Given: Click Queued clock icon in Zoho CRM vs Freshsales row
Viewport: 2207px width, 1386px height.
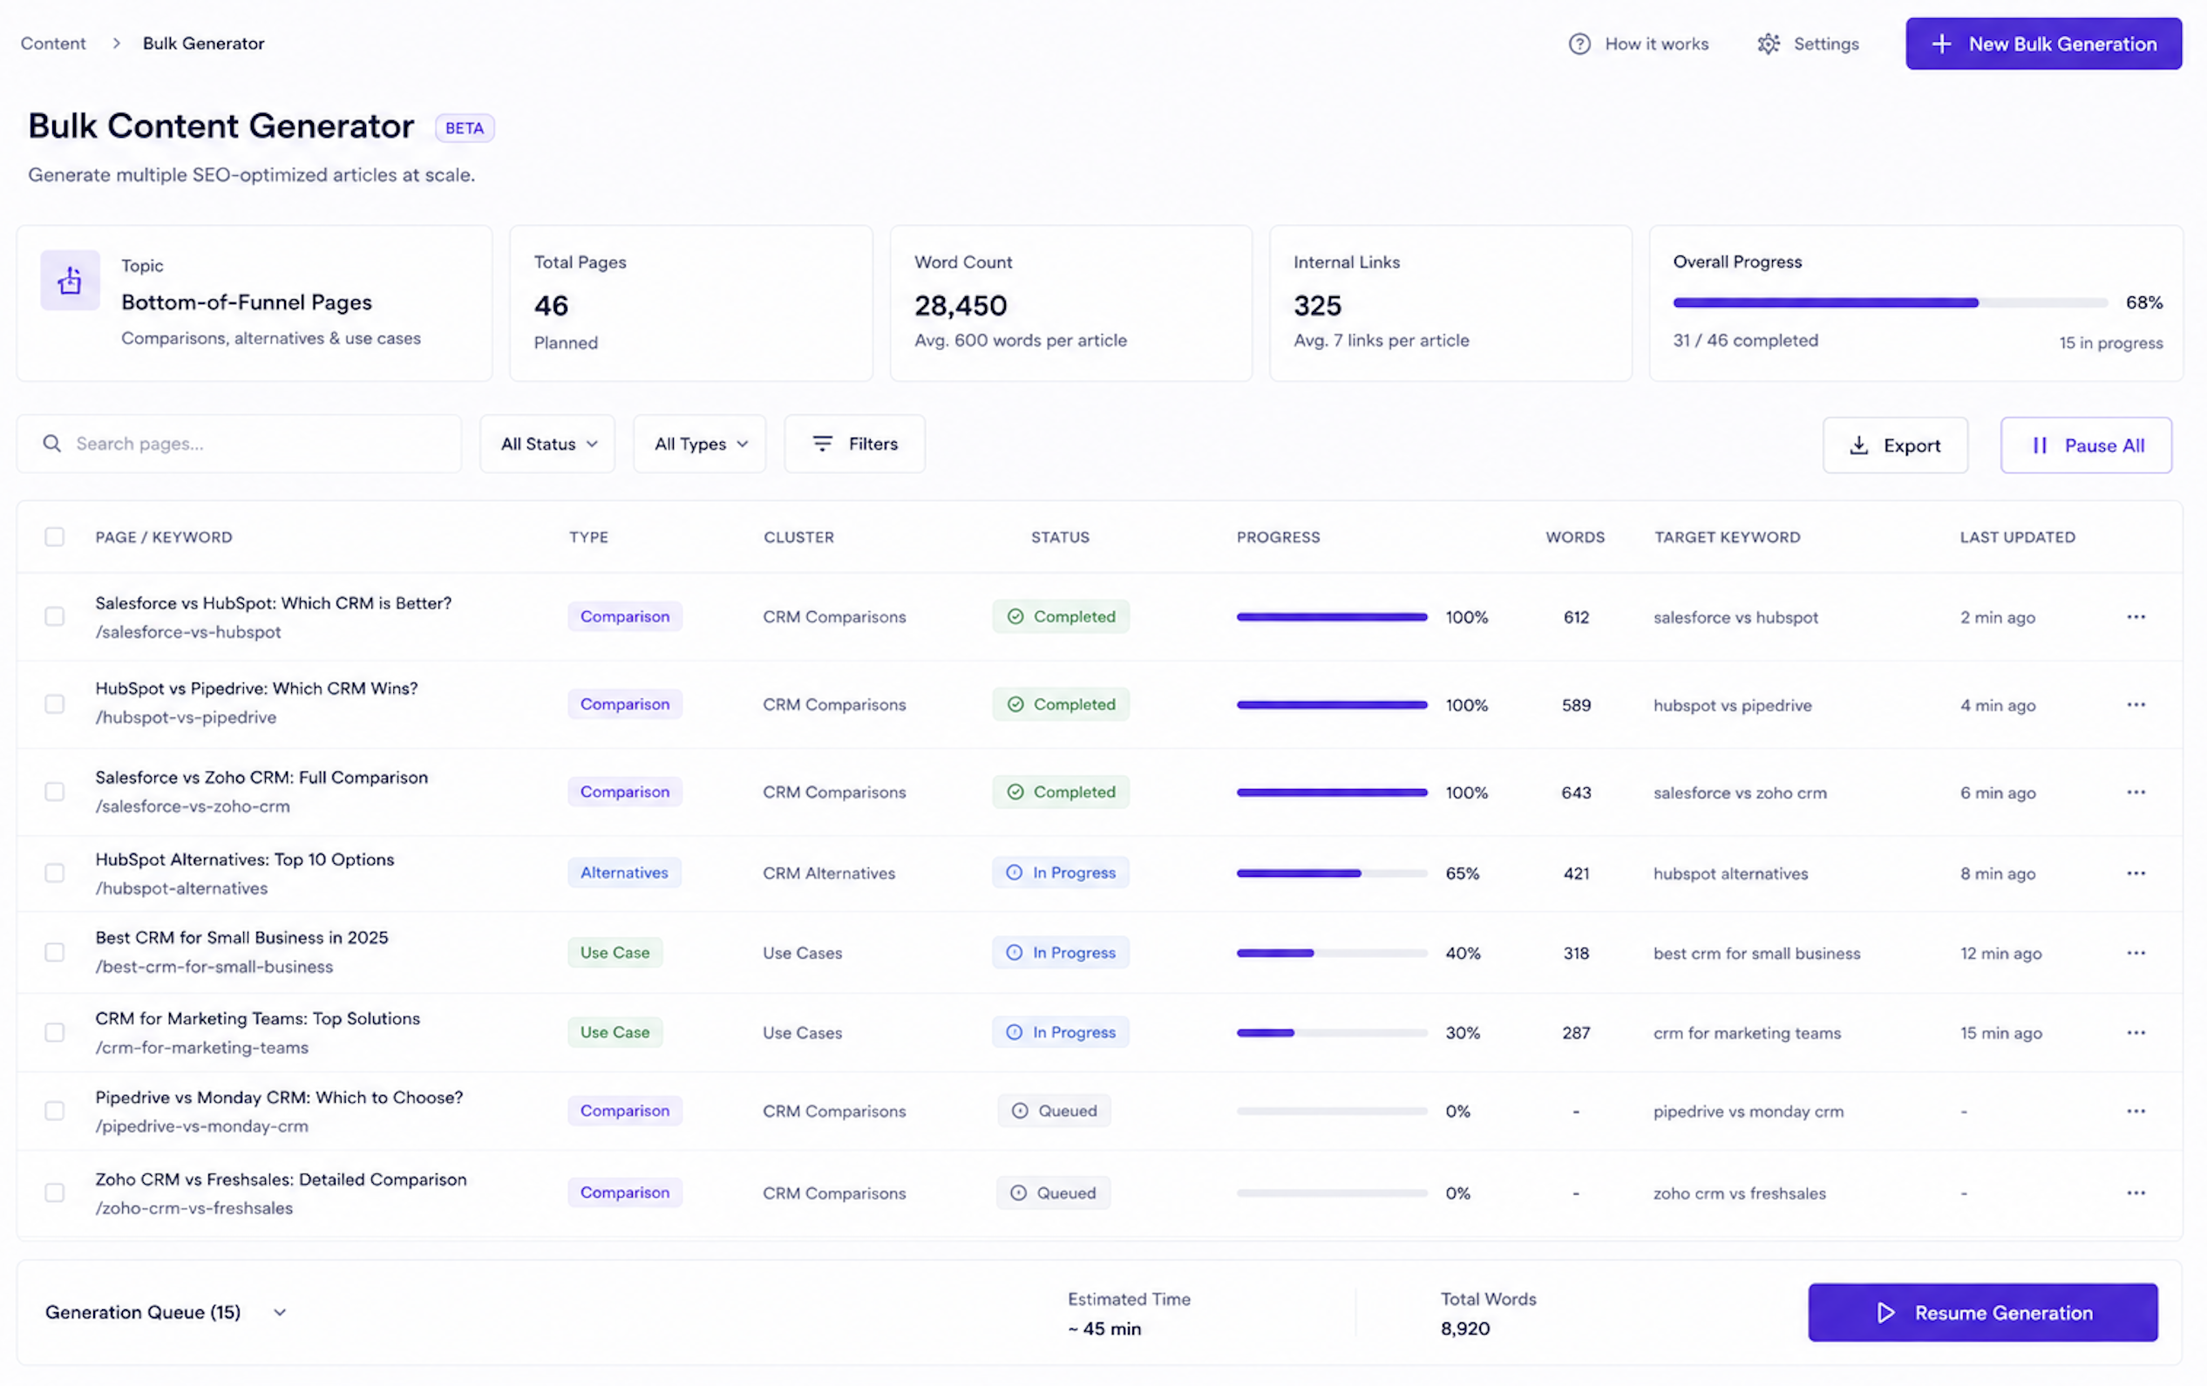Looking at the screenshot, I should click(1018, 1193).
